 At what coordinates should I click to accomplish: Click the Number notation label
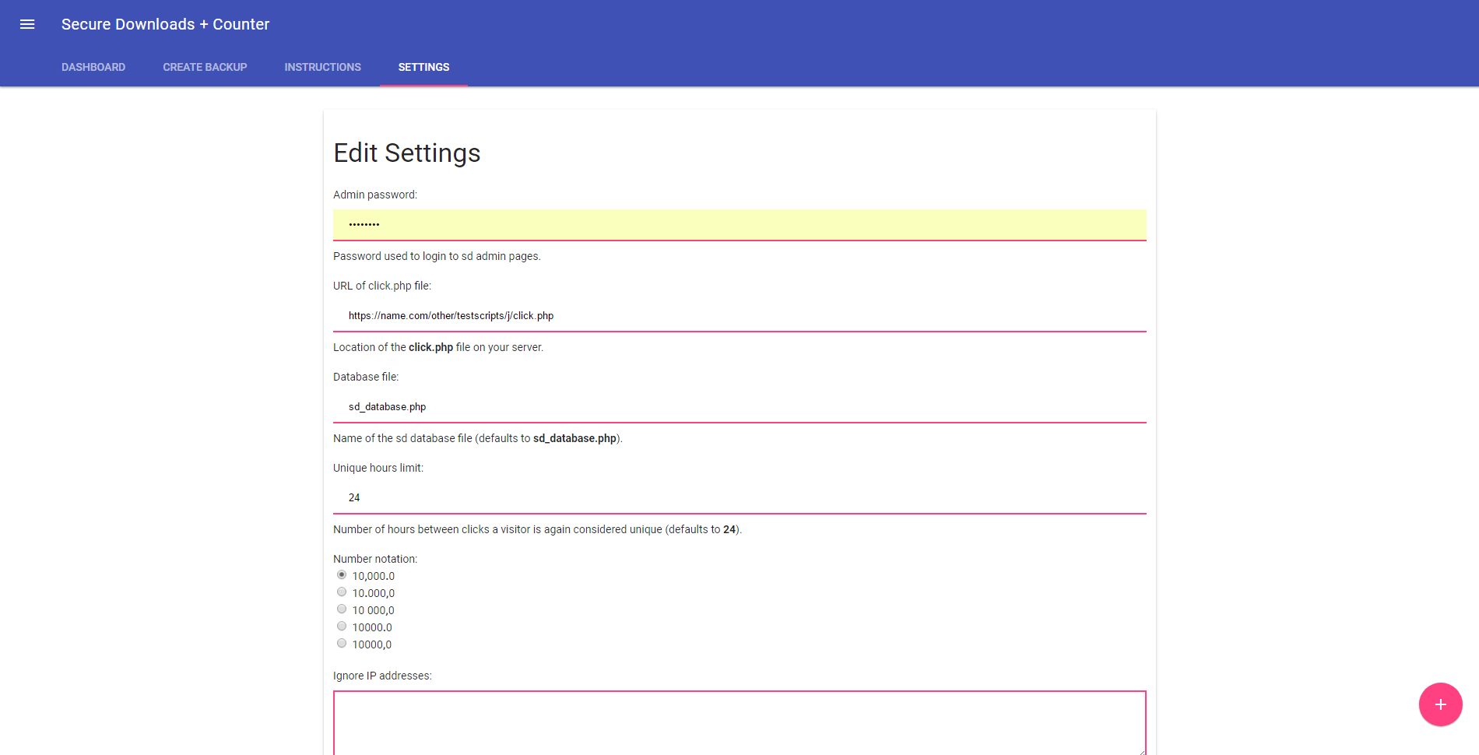coord(375,559)
